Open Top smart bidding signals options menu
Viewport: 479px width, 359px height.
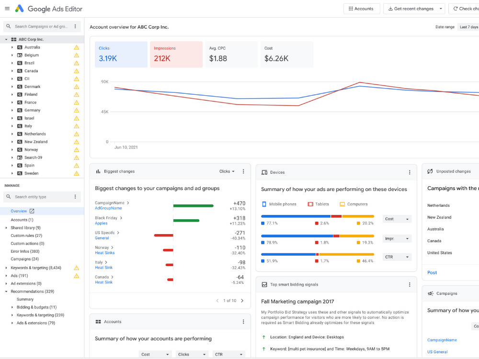(x=410, y=284)
